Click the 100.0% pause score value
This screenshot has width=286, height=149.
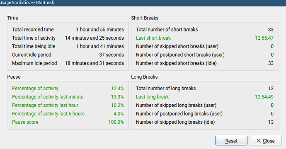tap(116, 122)
